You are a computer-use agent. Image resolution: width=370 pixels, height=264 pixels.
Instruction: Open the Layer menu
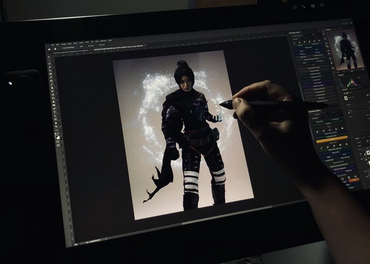(70, 44)
